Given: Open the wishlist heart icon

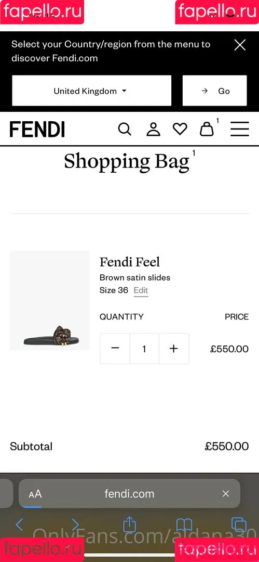Looking at the screenshot, I should click(x=180, y=129).
